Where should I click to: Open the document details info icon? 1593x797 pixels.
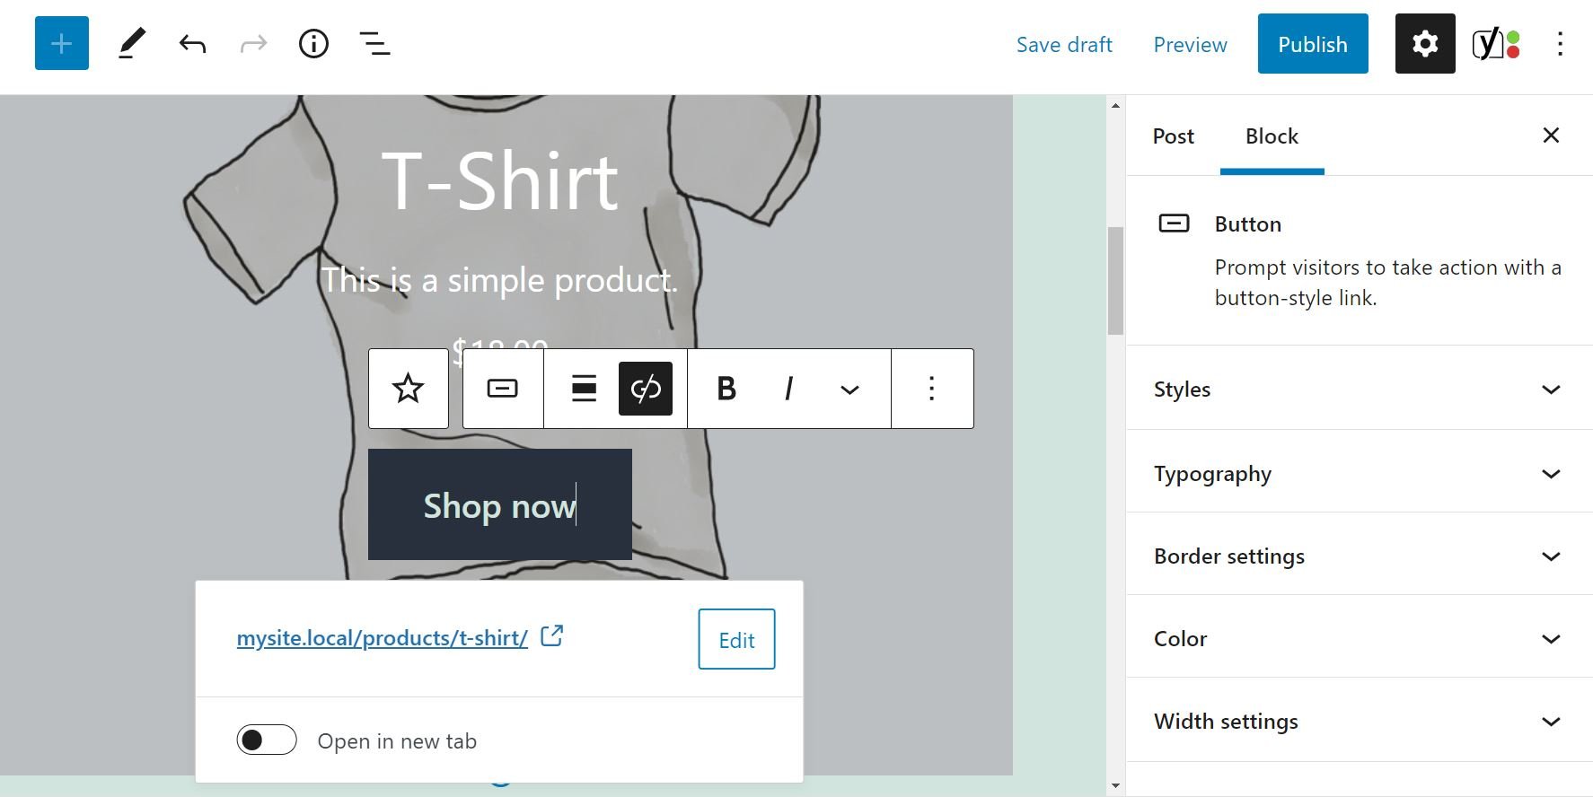coord(313,43)
